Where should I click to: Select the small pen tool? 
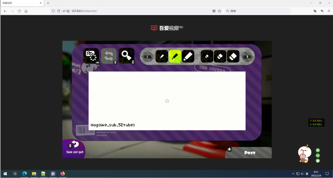pyautogui.click(x=162, y=56)
